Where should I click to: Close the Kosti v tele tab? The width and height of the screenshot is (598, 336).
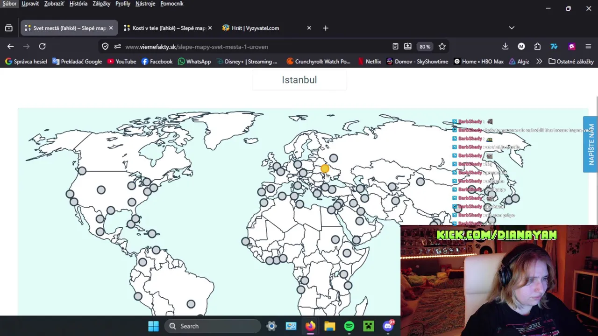pyautogui.click(x=210, y=28)
